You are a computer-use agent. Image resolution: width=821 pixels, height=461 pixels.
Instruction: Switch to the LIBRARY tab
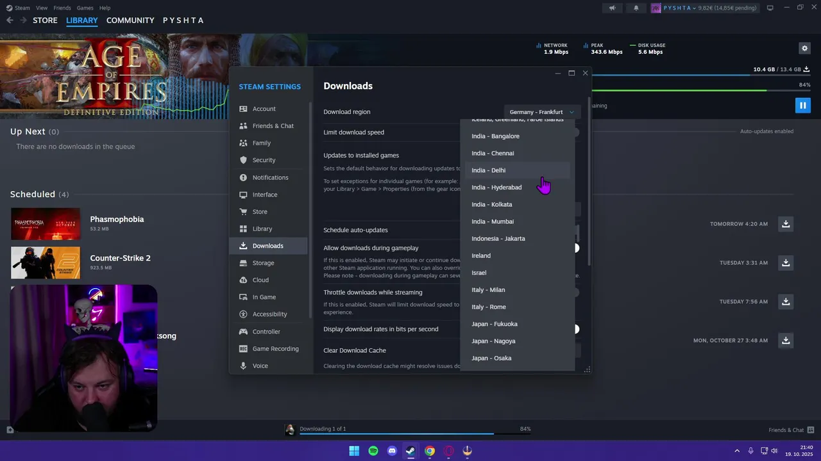(x=82, y=20)
